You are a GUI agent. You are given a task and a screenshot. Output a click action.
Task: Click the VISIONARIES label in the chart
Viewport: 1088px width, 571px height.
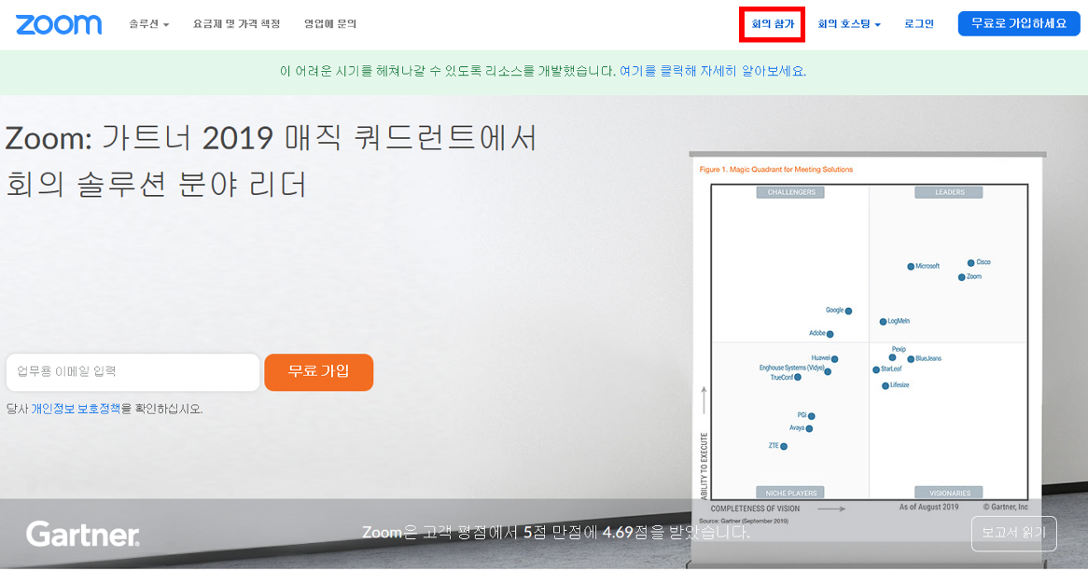tap(949, 493)
